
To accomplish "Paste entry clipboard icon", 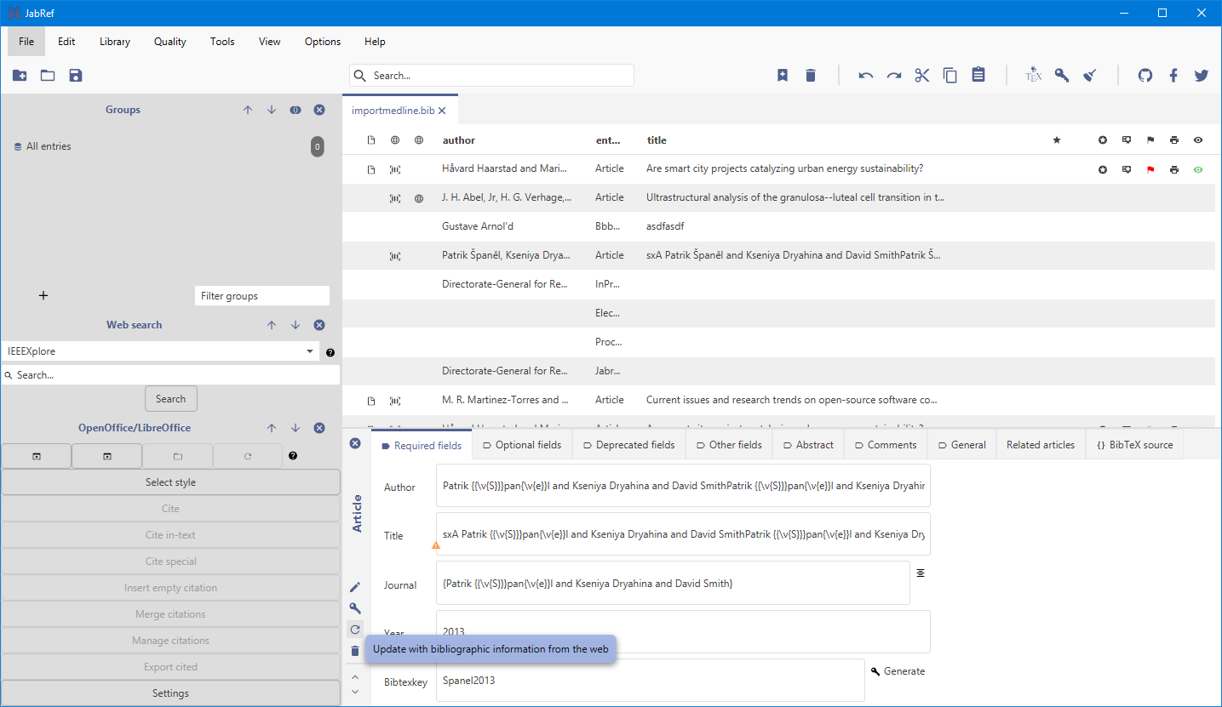I will click(978, 76).
